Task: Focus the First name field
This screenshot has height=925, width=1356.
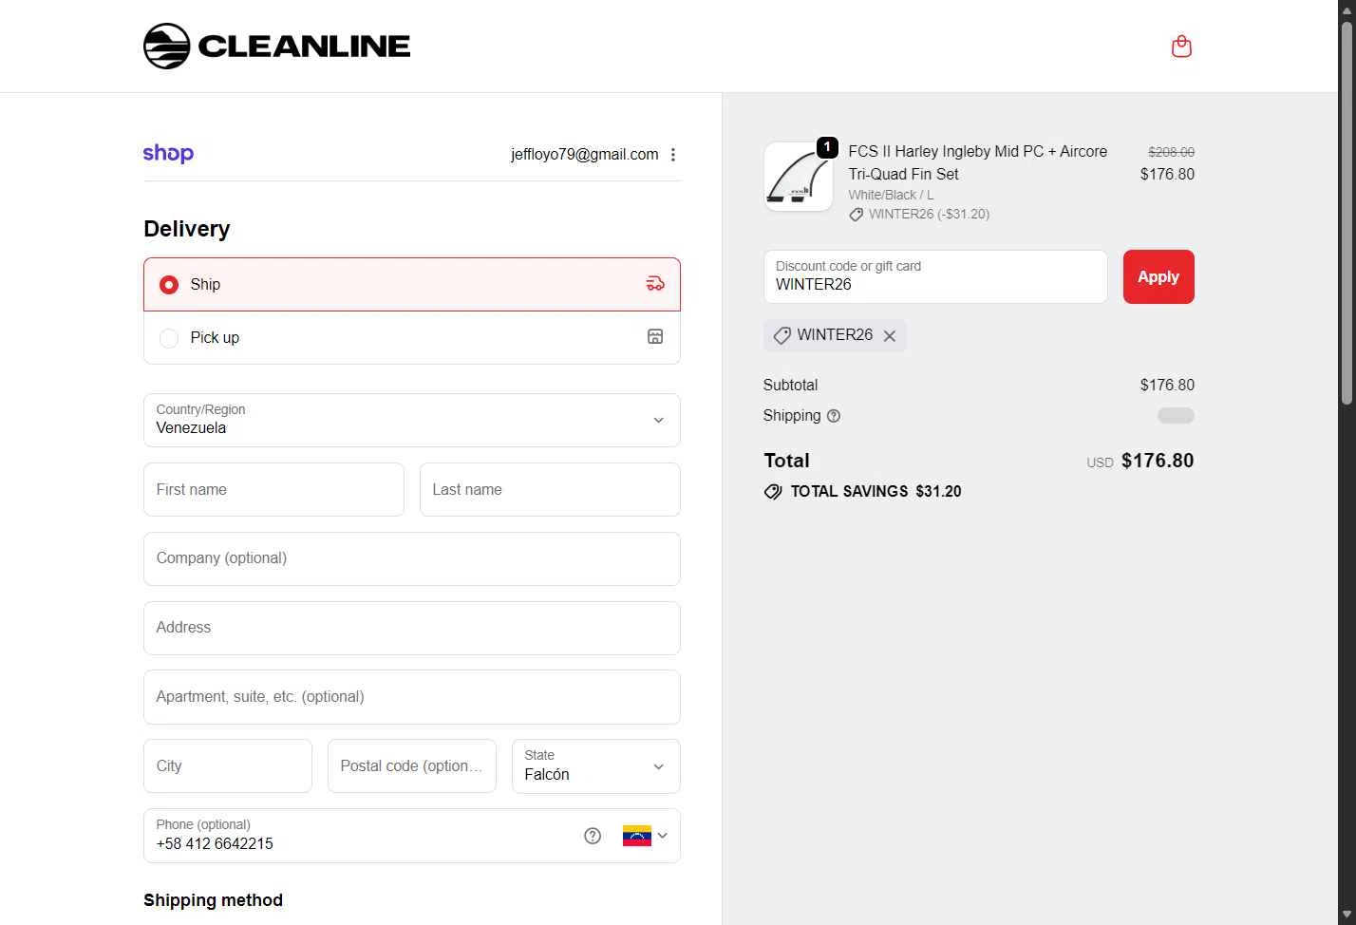Action: (273, 490)
